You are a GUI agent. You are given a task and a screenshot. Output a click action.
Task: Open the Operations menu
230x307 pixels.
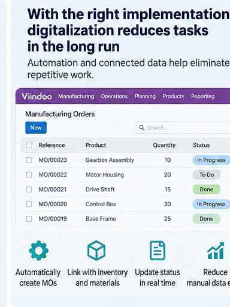point(114,97)
